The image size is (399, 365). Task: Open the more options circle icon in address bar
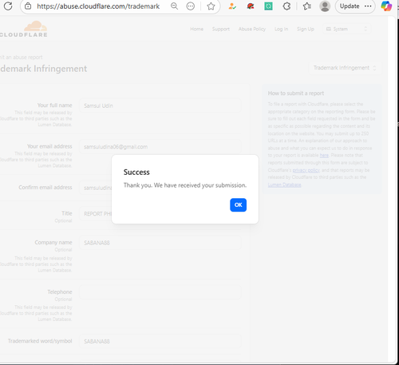coord(191,6)
